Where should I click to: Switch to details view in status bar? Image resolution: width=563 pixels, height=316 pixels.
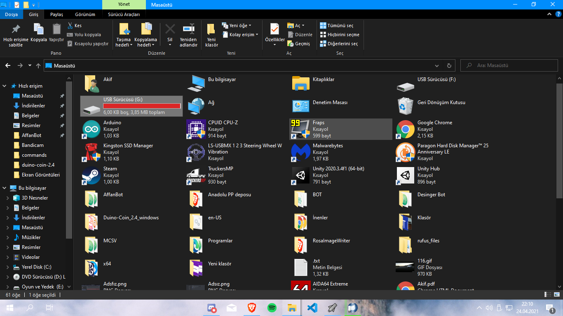549,295
